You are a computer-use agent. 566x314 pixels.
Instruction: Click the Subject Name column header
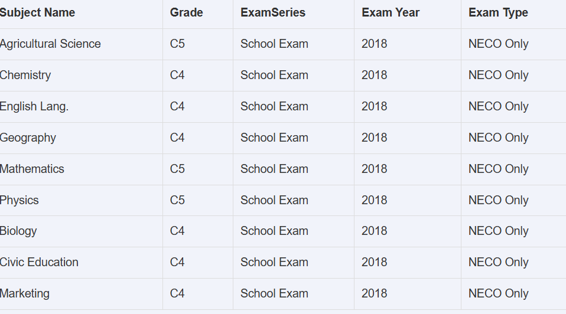click(x=38, y=12)
